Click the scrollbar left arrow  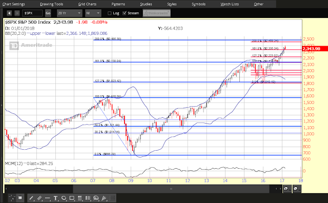point(6,189)
